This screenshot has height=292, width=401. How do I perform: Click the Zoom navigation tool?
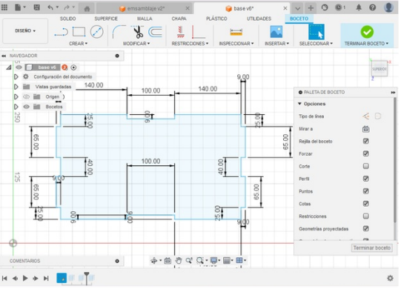pyautogui.click(x=189, y=261)
